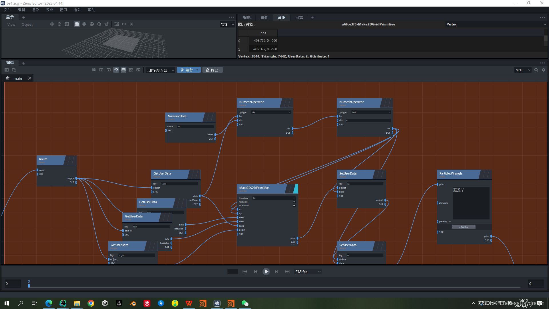The width and height of the screenshot is (549, 309).
Task: Expand the Vertex attribute type dropdown
Action: (x=496, y=24)
